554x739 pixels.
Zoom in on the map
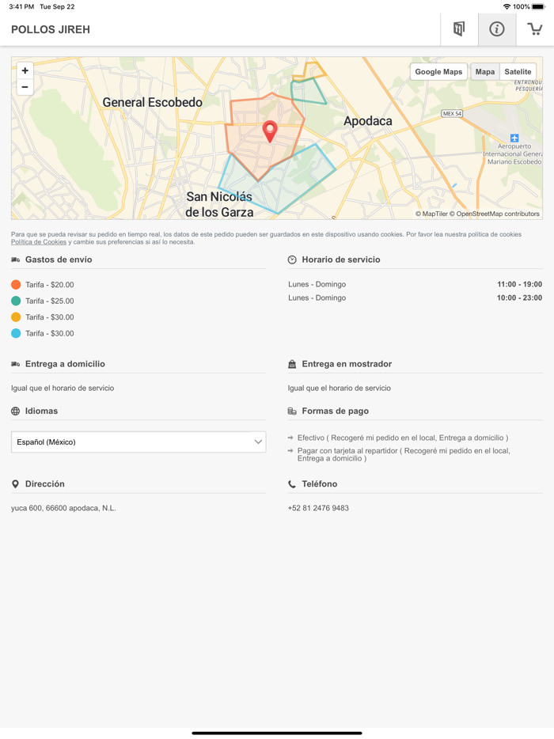pyautogui.click(x=25, y=70)
